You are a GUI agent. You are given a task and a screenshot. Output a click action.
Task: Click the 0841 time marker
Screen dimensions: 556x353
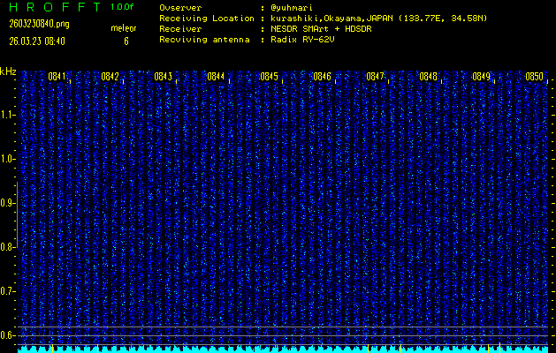(x=57, y=77)
